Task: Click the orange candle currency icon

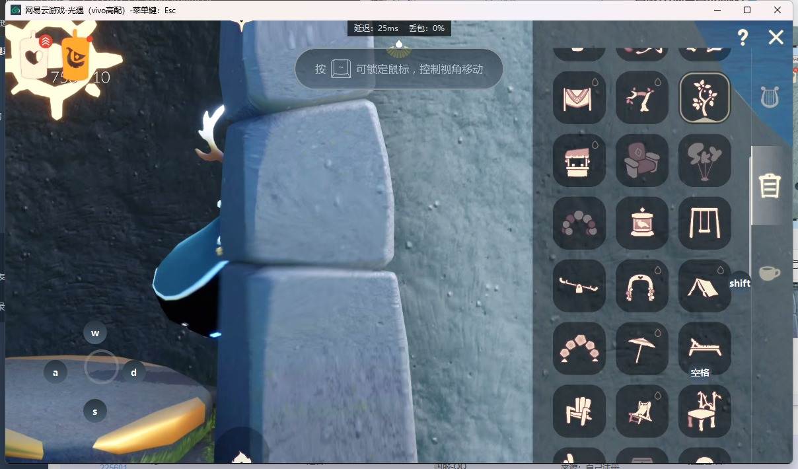Action: click(75, 54)
